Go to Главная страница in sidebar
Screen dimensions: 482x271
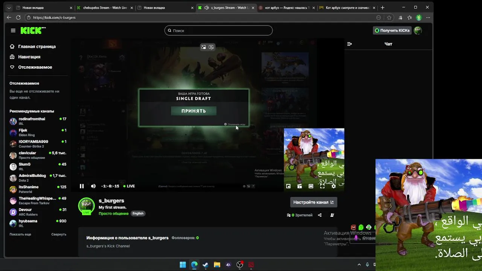pyautogui.click(x=37, y=47)
